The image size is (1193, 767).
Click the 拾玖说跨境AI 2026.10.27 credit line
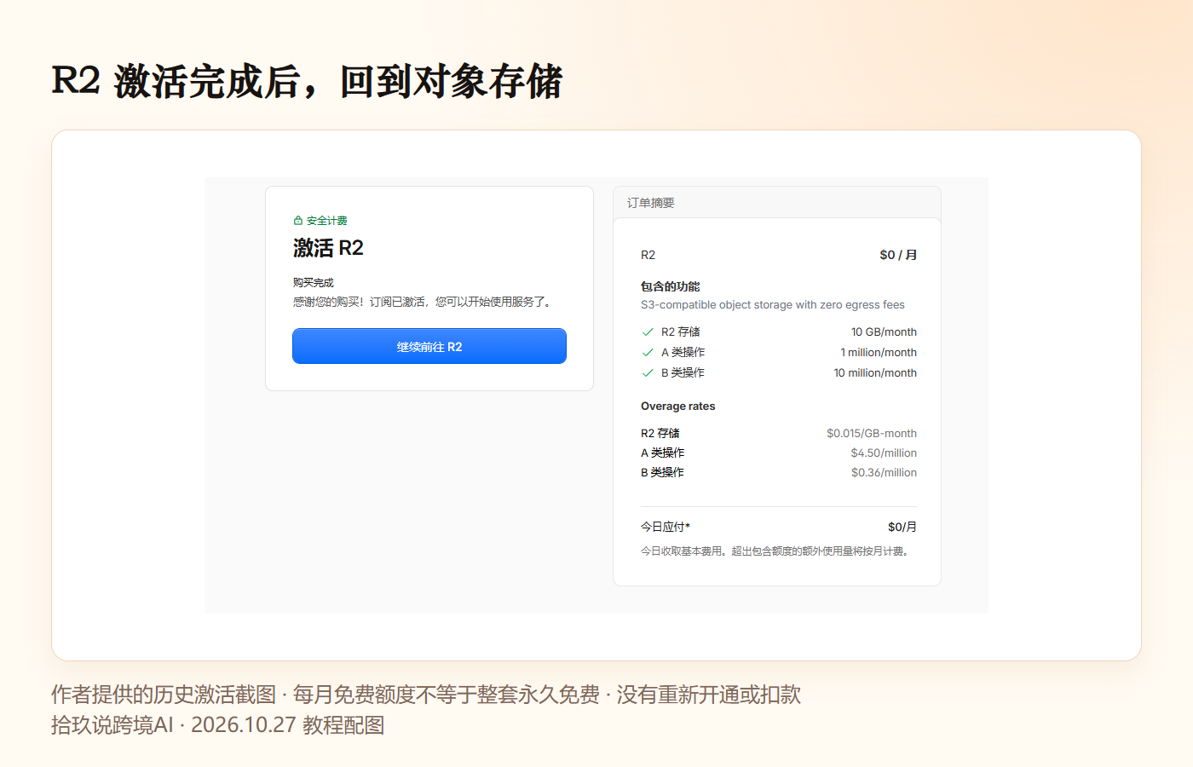tap(218, 725)
